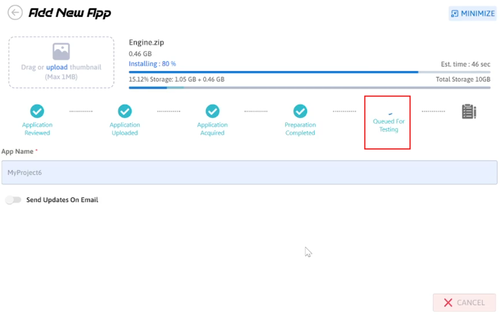Toggle Send Updates On Email switch

pyautogui.click(x=14, y=200)
